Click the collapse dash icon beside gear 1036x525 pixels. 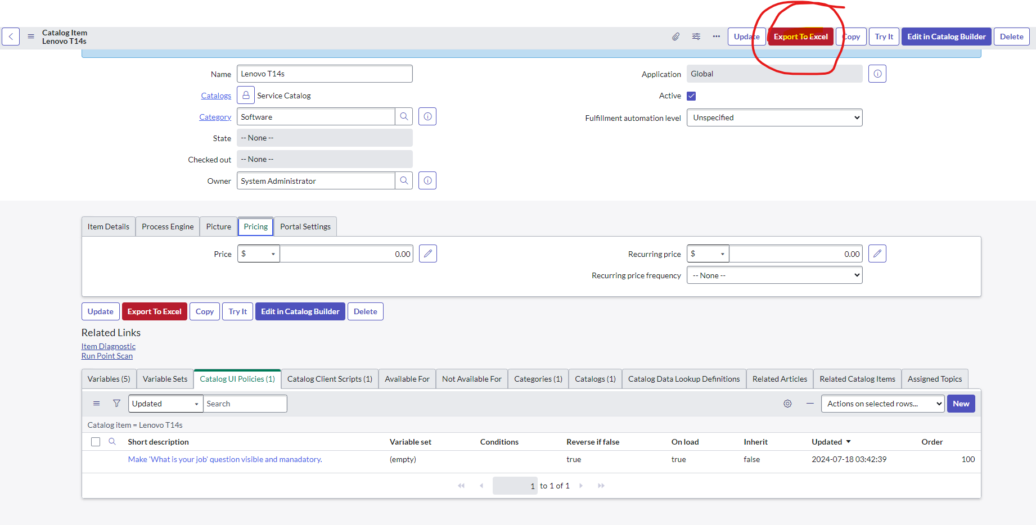click(810, 404)
